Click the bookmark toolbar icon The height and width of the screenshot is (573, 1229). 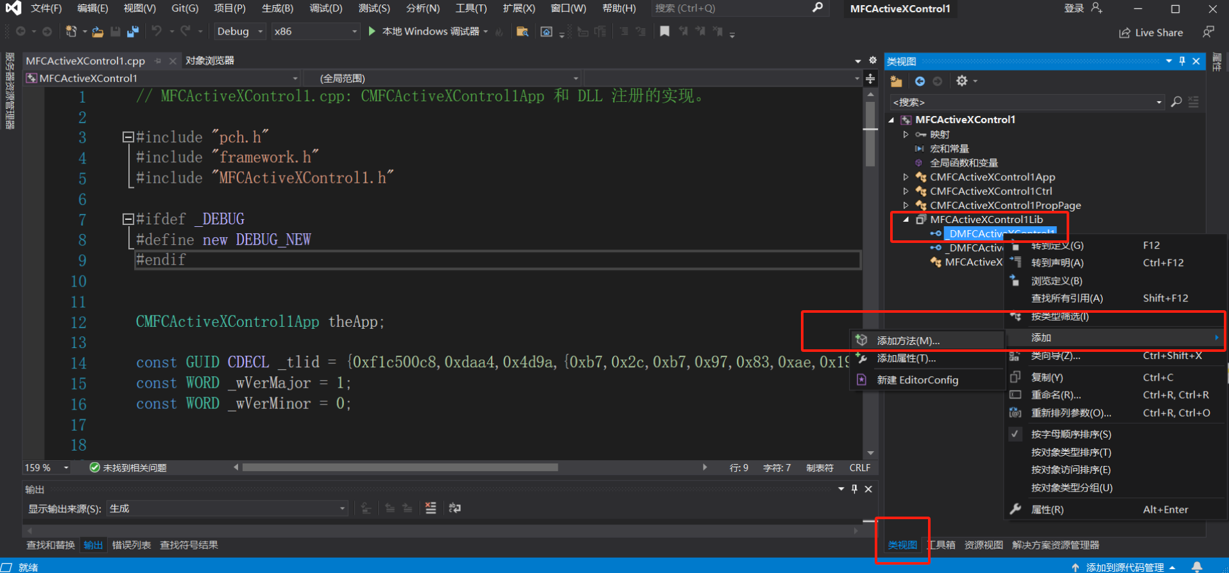pyautogui.click(x=665, y=31)
